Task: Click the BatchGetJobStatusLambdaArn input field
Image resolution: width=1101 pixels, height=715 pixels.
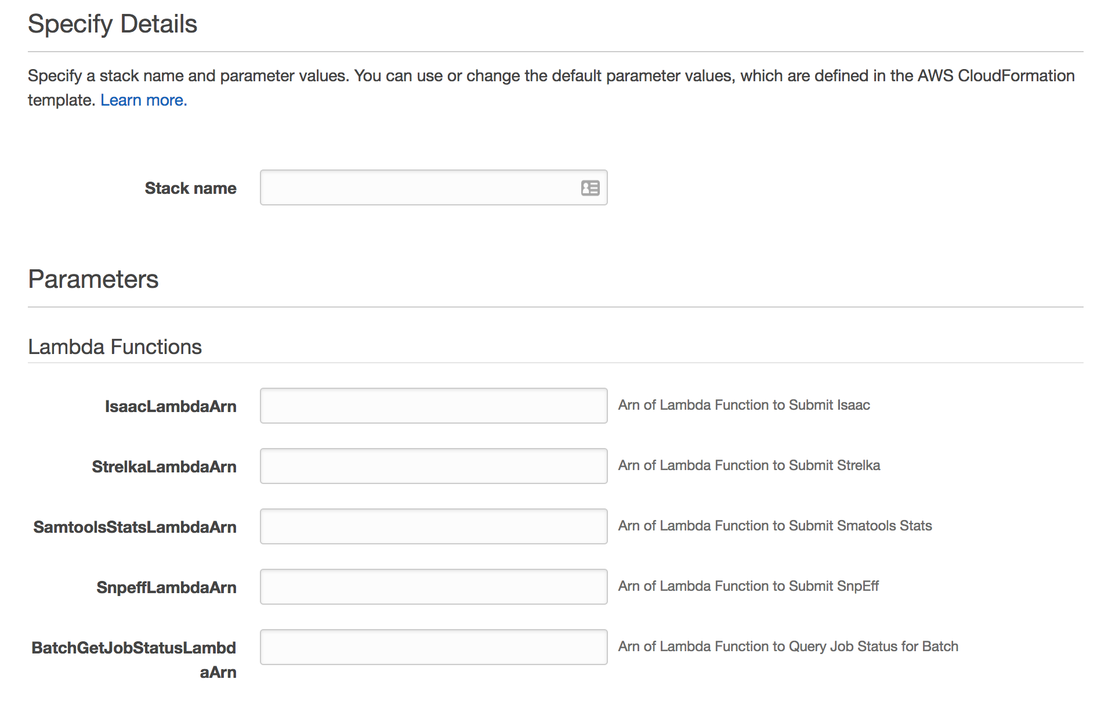Action: (x=433, y=647)
